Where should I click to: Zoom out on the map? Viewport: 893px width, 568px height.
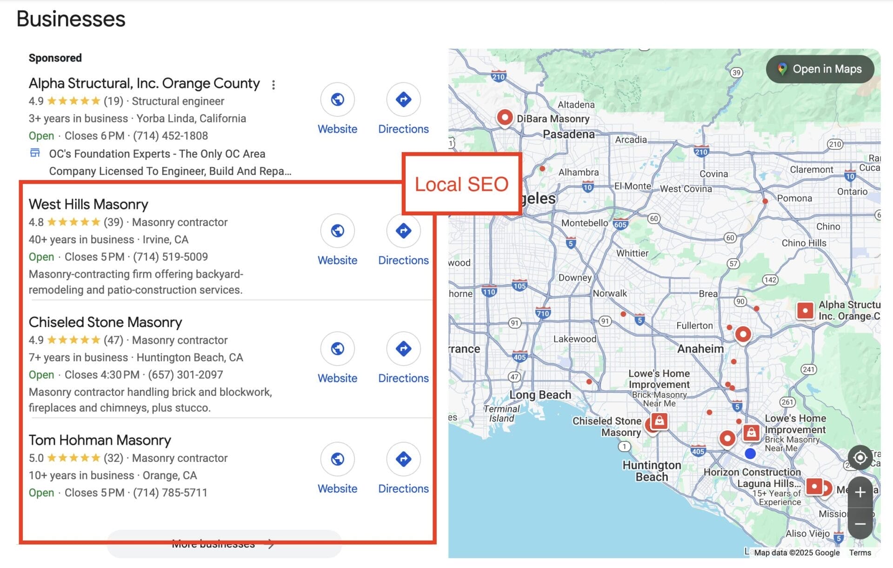pyautogui.click(x=860, y=524)
